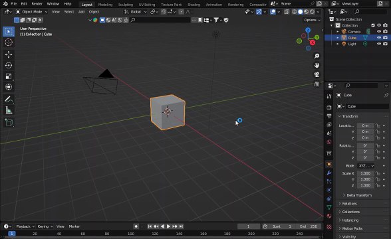Screen dimensions: 391x239
Task: Open the Object Mode dropdown
Action: 32,12
